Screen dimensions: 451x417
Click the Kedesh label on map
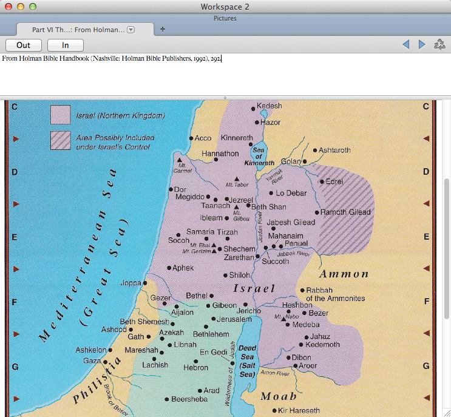tap(270, 106)
